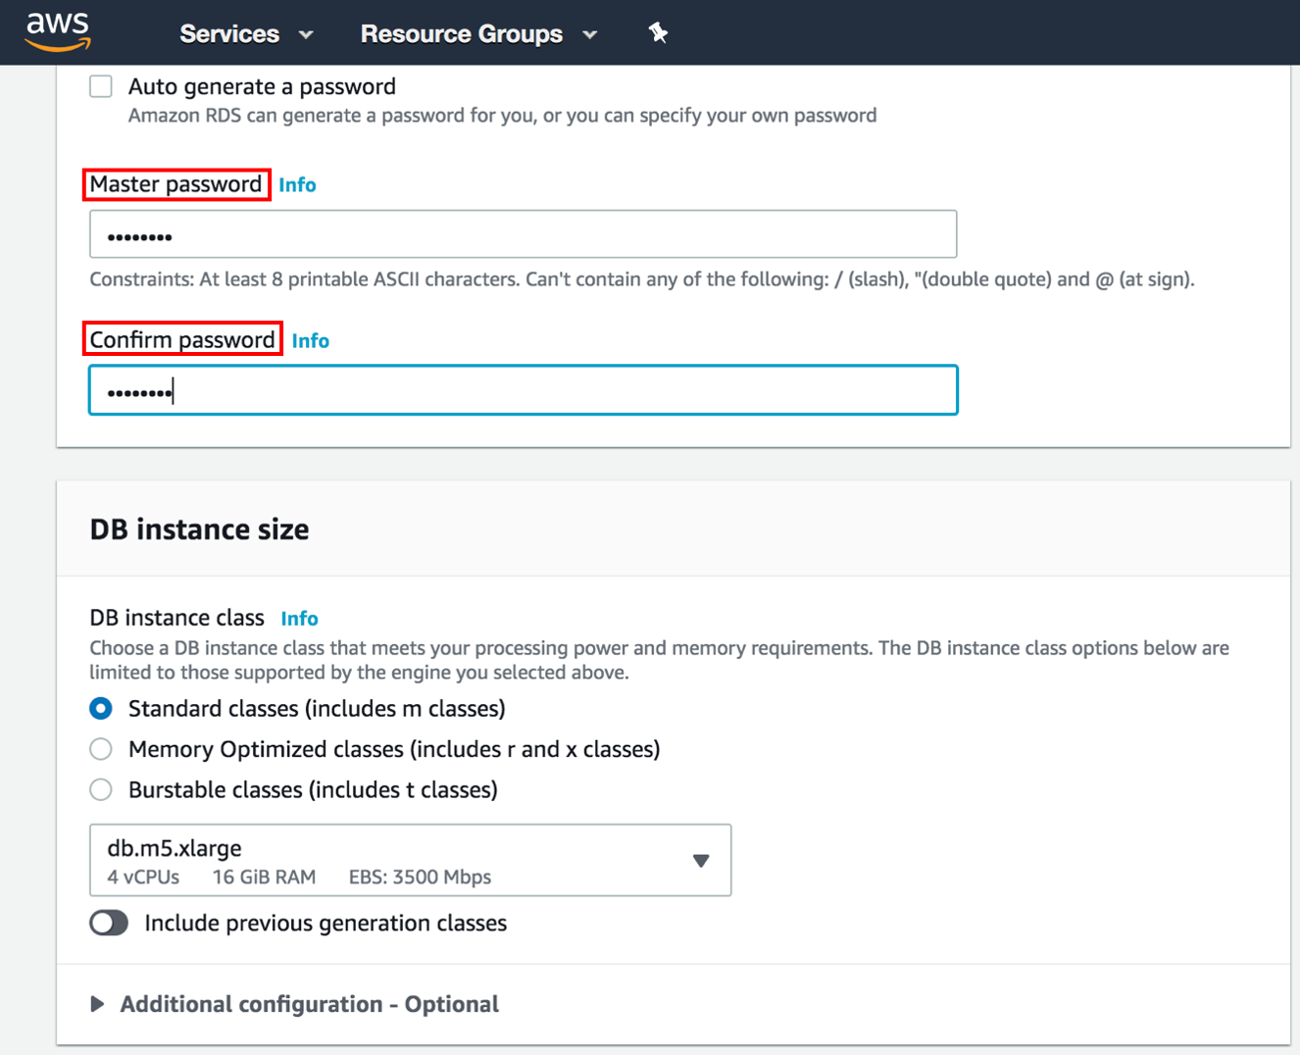Click the 'Choose a DB instance class' description

[x=659, y=660]
